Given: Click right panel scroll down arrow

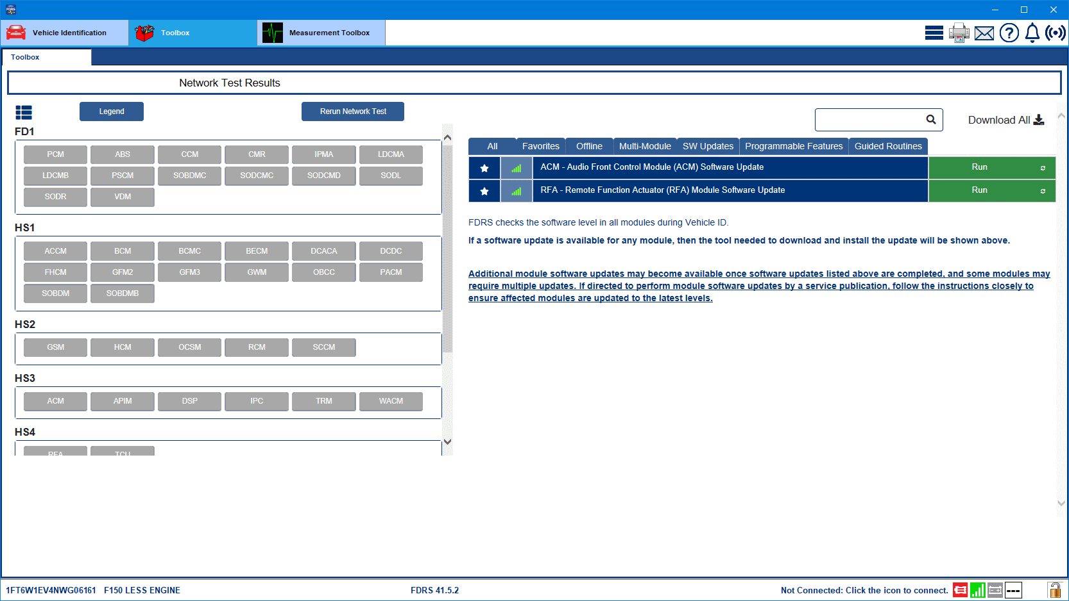Looking at the screenshot, I should coord(1061,503).
